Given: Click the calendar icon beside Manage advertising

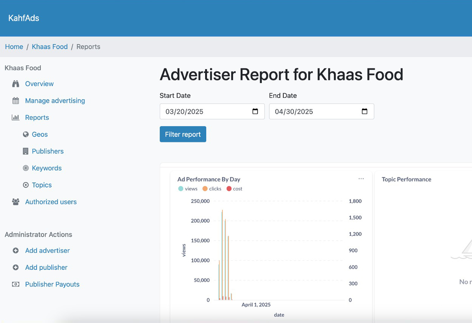Looking at the screenshot, I should (16, 101).
